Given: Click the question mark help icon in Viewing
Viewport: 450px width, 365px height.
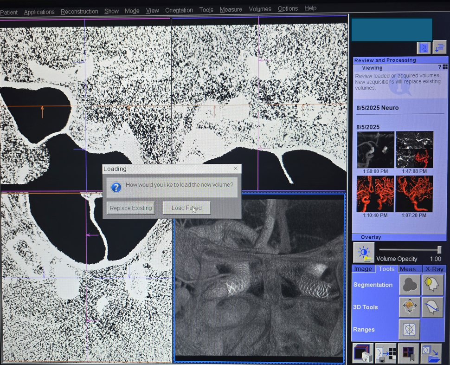Looking at the screenshot, I should (439, 67).
